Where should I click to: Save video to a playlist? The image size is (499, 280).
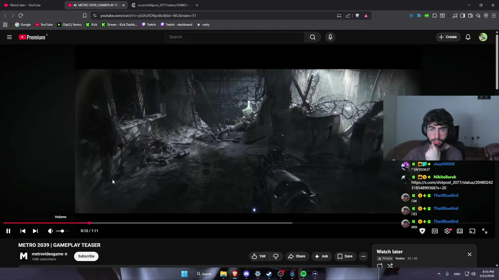345,256
